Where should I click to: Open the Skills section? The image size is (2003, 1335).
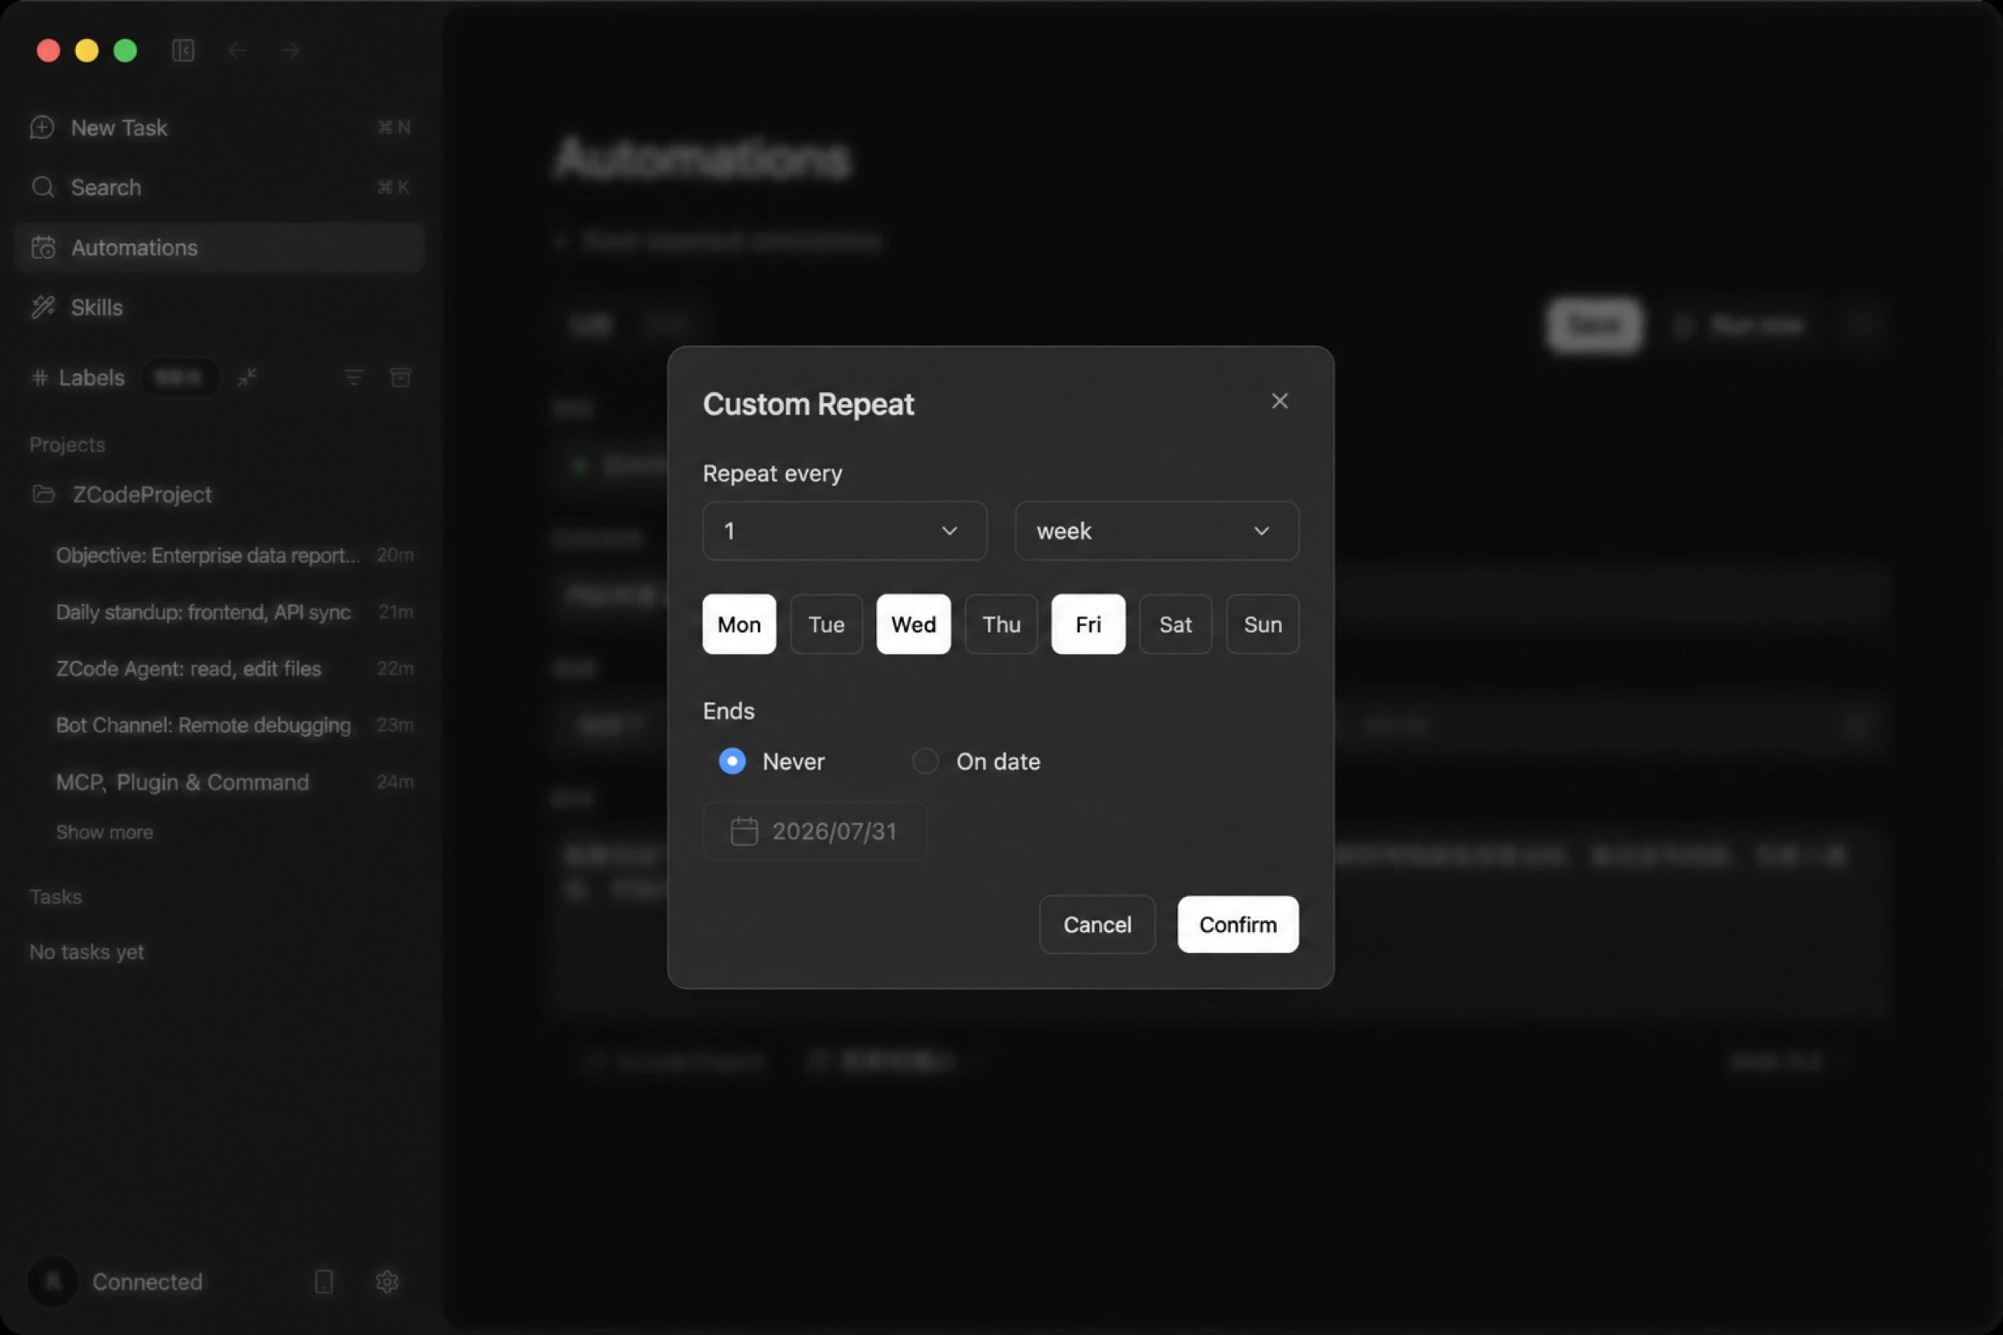coord(219,307)
